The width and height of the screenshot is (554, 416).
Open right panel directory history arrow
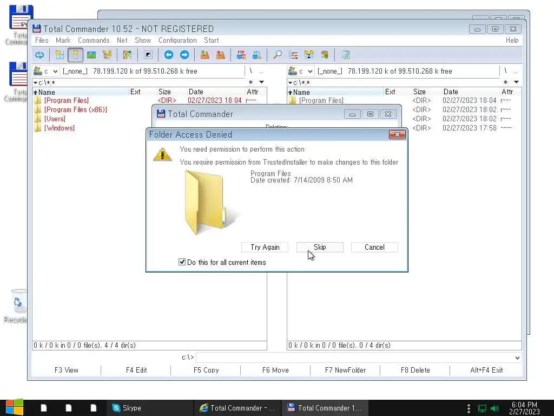(x=516, y=82)
